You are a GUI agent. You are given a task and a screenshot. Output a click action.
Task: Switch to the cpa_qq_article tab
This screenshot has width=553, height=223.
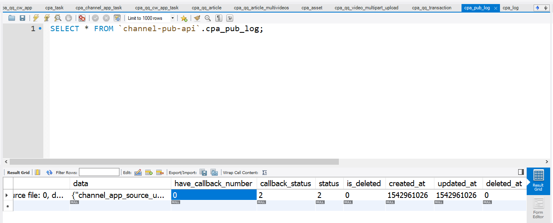pyautogui.click(x=206, y=8)
